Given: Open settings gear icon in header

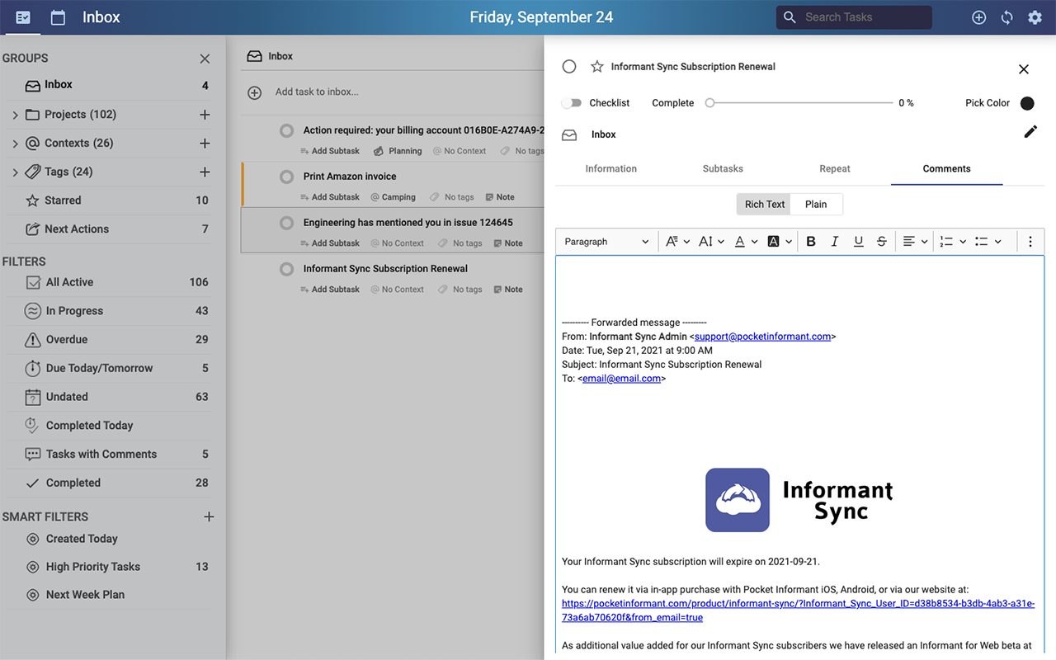Looking at the screenshot, I should [x=1035, y=17].
